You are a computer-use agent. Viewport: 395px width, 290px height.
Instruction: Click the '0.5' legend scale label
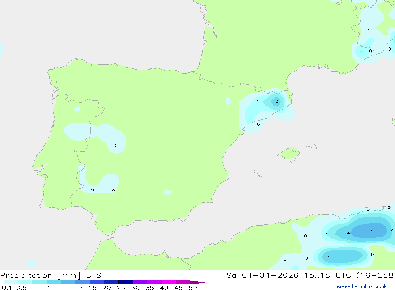point(21,288)
